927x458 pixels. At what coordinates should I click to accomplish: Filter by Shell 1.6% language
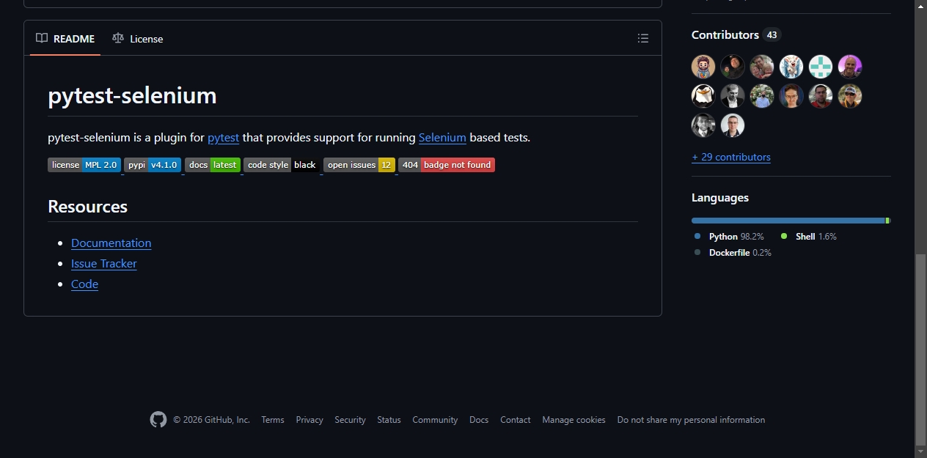[808, 237]
